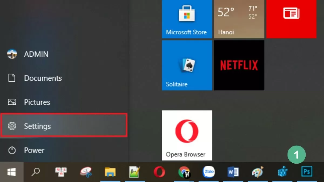Open Settings from the Start menu
The height and width of the screenshot is (182, 324).
[x=38, y=126]
